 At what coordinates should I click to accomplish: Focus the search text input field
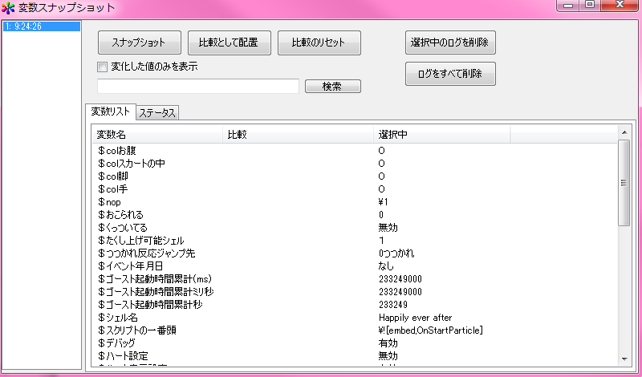(198, 87)
